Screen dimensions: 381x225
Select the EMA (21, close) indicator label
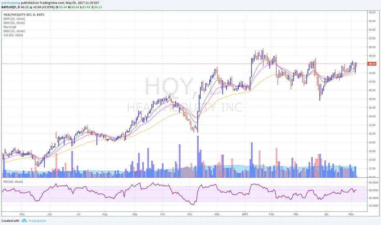(14, 19)
